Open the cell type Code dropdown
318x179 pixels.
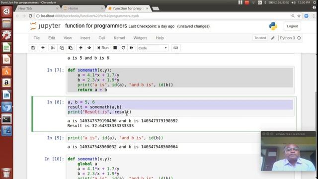click(x=153, y=48)
